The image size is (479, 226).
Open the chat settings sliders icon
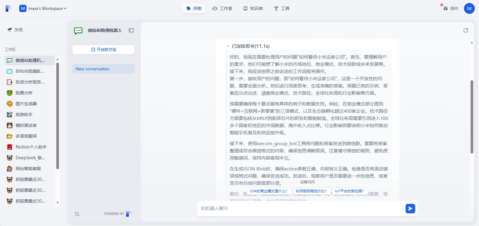coord(77,214)
